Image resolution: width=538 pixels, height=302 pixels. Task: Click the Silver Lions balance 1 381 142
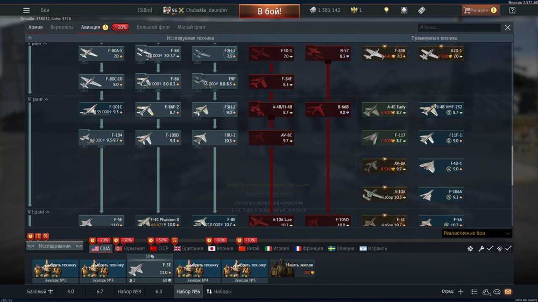(x=324, y=10)
